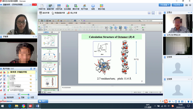The width and height of the screenshot is (193, 110).
Task: Toggle 混音 audio mixing
Action: point(21,97)
